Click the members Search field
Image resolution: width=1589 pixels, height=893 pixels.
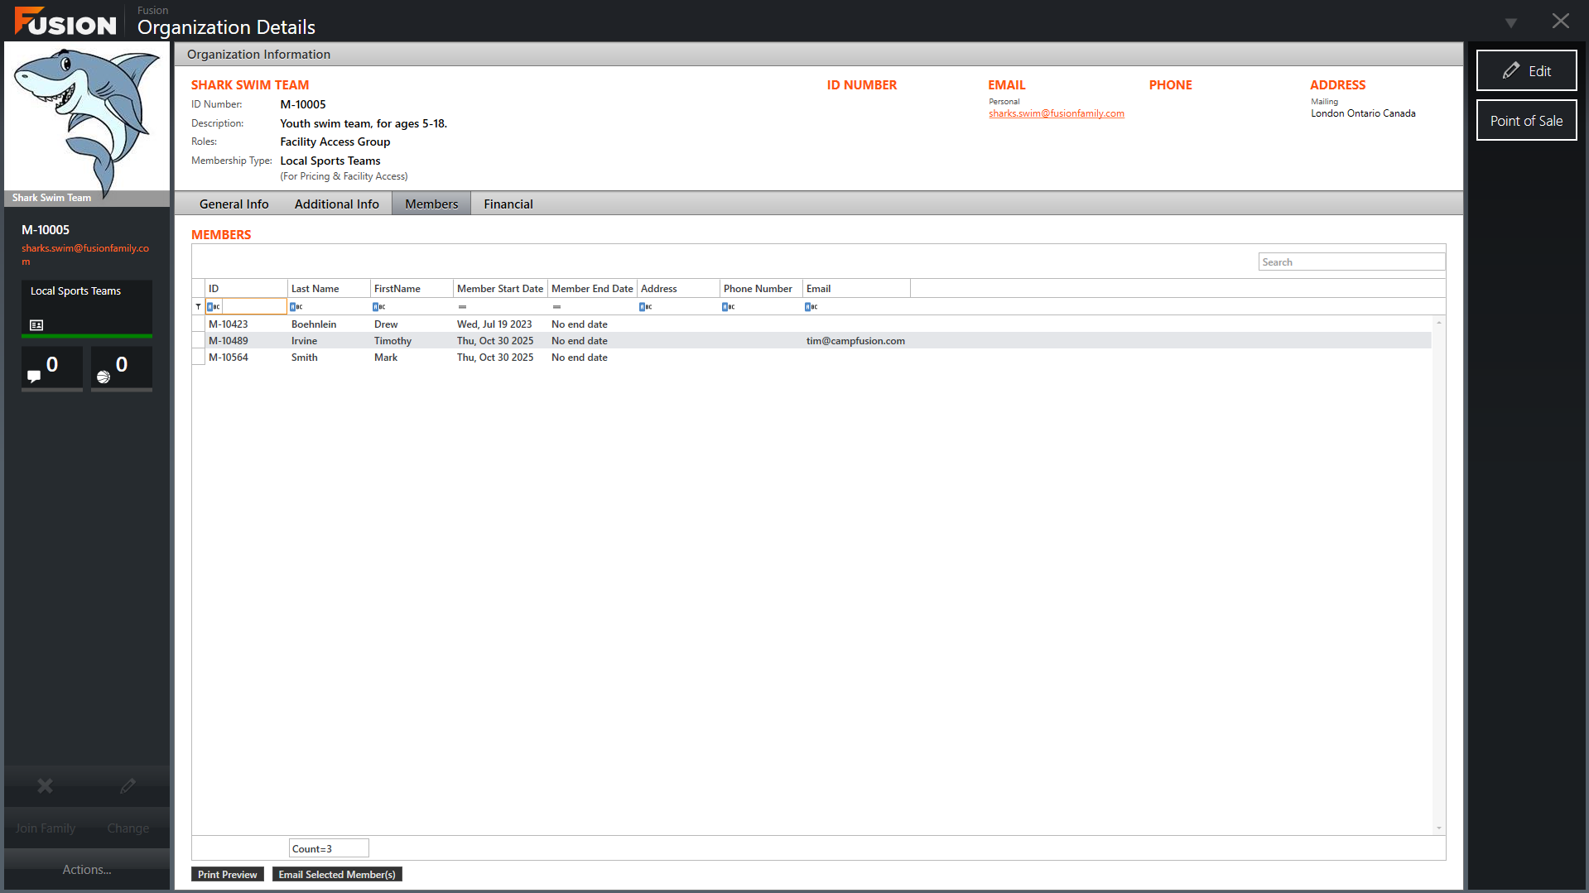1351,262
